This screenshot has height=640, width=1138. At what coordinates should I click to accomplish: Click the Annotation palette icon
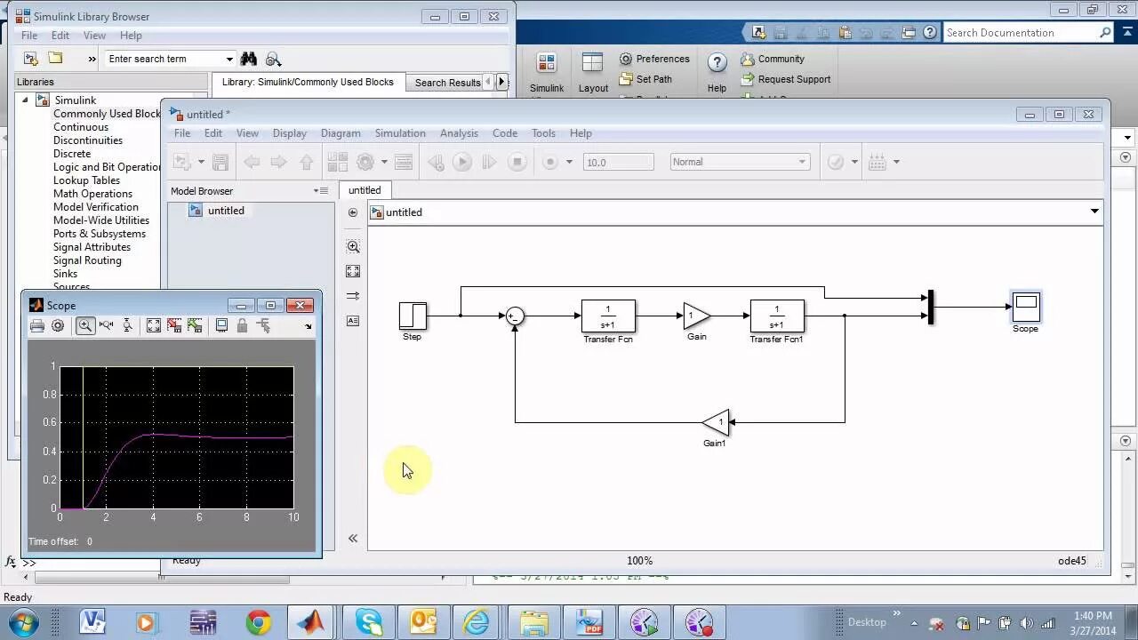point(353,321)
